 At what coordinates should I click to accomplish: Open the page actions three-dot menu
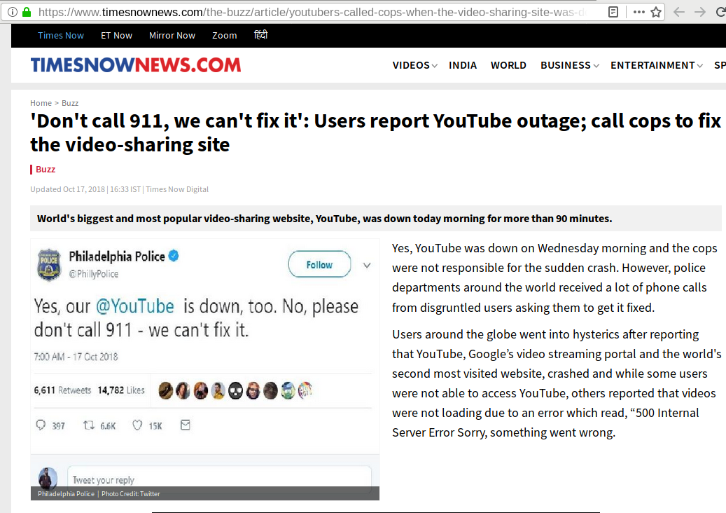638,12
